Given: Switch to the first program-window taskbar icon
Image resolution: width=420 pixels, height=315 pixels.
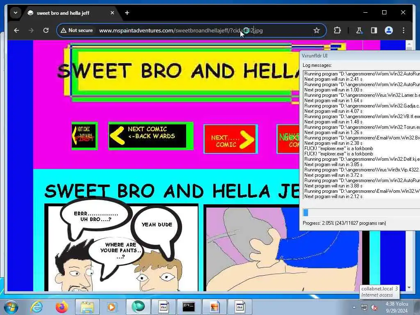Looking at the screenshot, I should tap(163, 307).
